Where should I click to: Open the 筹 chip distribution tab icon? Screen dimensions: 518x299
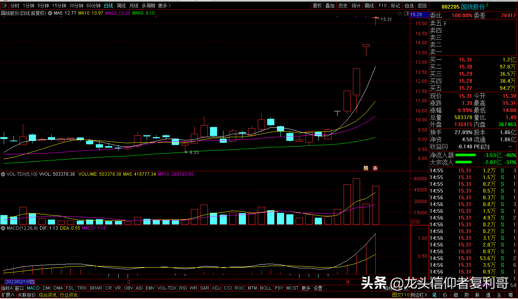(x=511, y=295)
